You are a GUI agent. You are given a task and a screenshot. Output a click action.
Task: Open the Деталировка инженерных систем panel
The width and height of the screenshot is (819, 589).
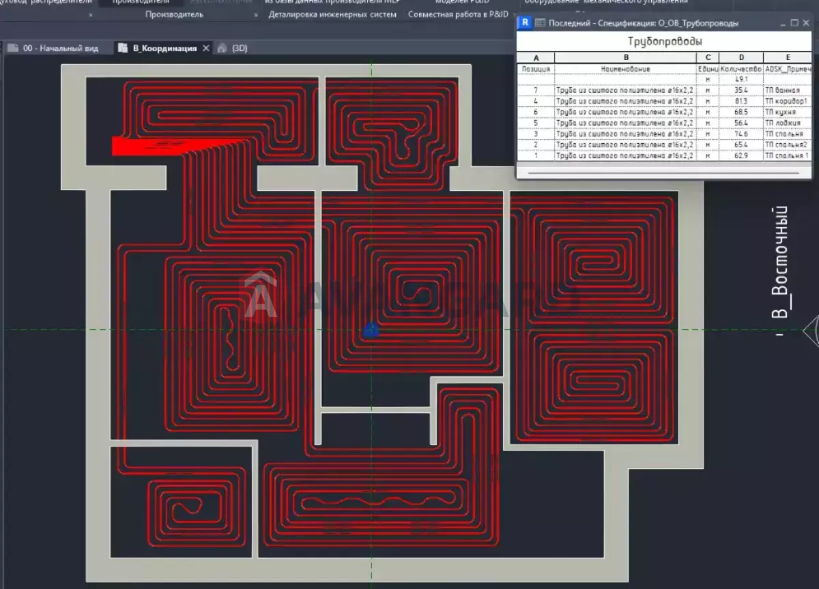click(x=332, y=14)
